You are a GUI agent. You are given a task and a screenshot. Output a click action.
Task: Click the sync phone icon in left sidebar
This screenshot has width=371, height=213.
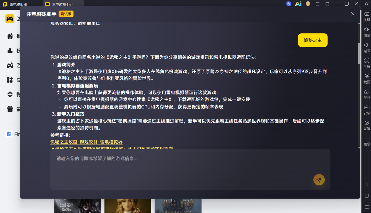tap(9, 134)
